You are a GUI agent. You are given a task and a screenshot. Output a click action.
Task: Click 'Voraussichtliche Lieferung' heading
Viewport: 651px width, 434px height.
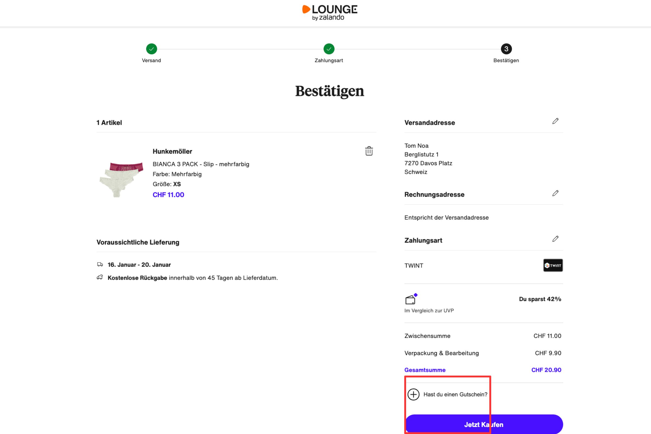pos(138,242)
